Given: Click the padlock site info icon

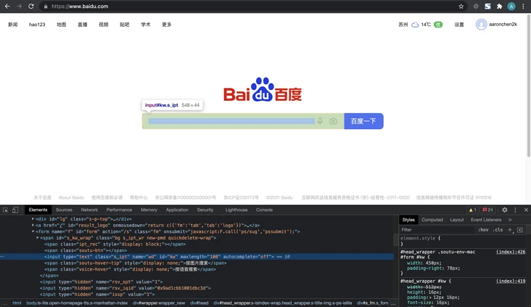Looking at the screenshot, I should pos(46,7).
